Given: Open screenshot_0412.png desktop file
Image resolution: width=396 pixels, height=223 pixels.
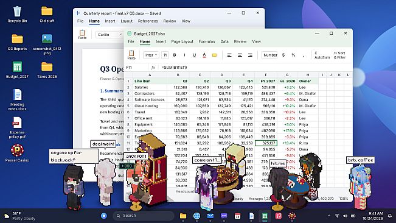Looking at the screenshot, I should [x=47, y=44].
